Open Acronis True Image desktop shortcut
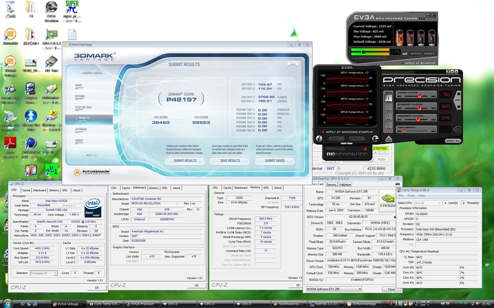The image size is (494, 308). [x=10, y=116]
